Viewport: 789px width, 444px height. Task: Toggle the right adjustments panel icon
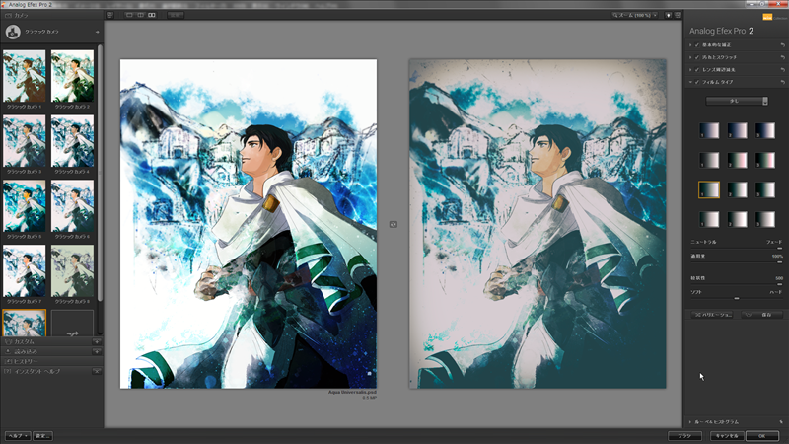click(678, 15)
